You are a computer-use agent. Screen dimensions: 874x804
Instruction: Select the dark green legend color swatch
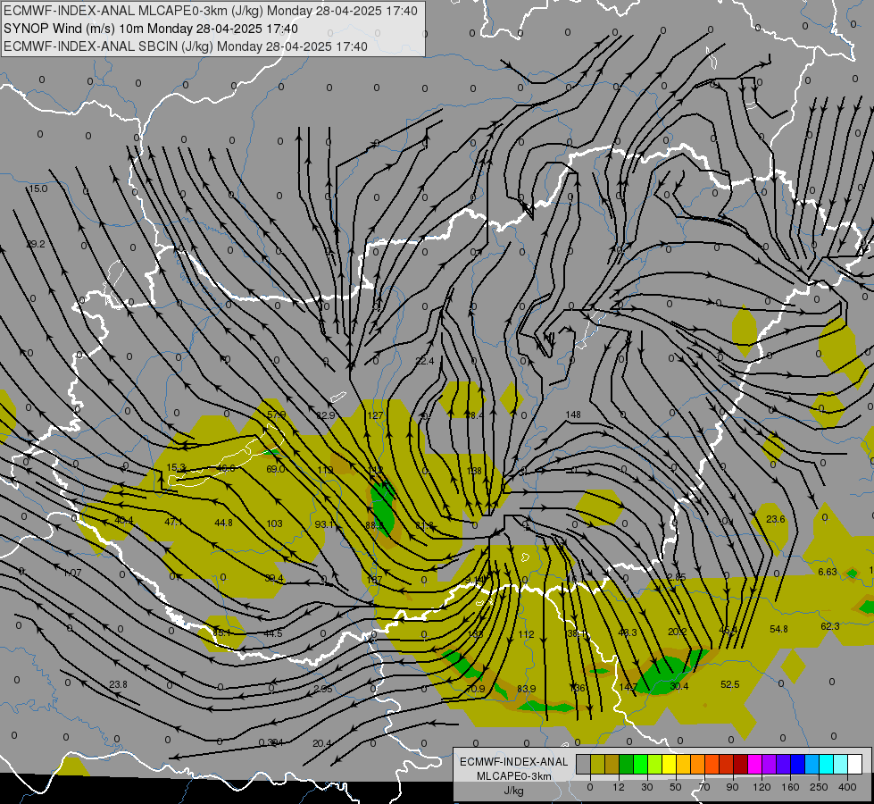point(626,764)
